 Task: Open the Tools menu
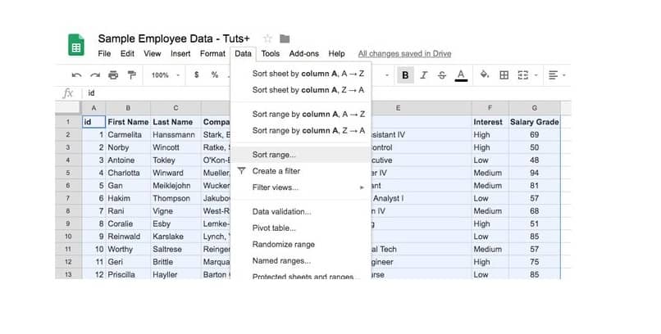click(270, 54)
